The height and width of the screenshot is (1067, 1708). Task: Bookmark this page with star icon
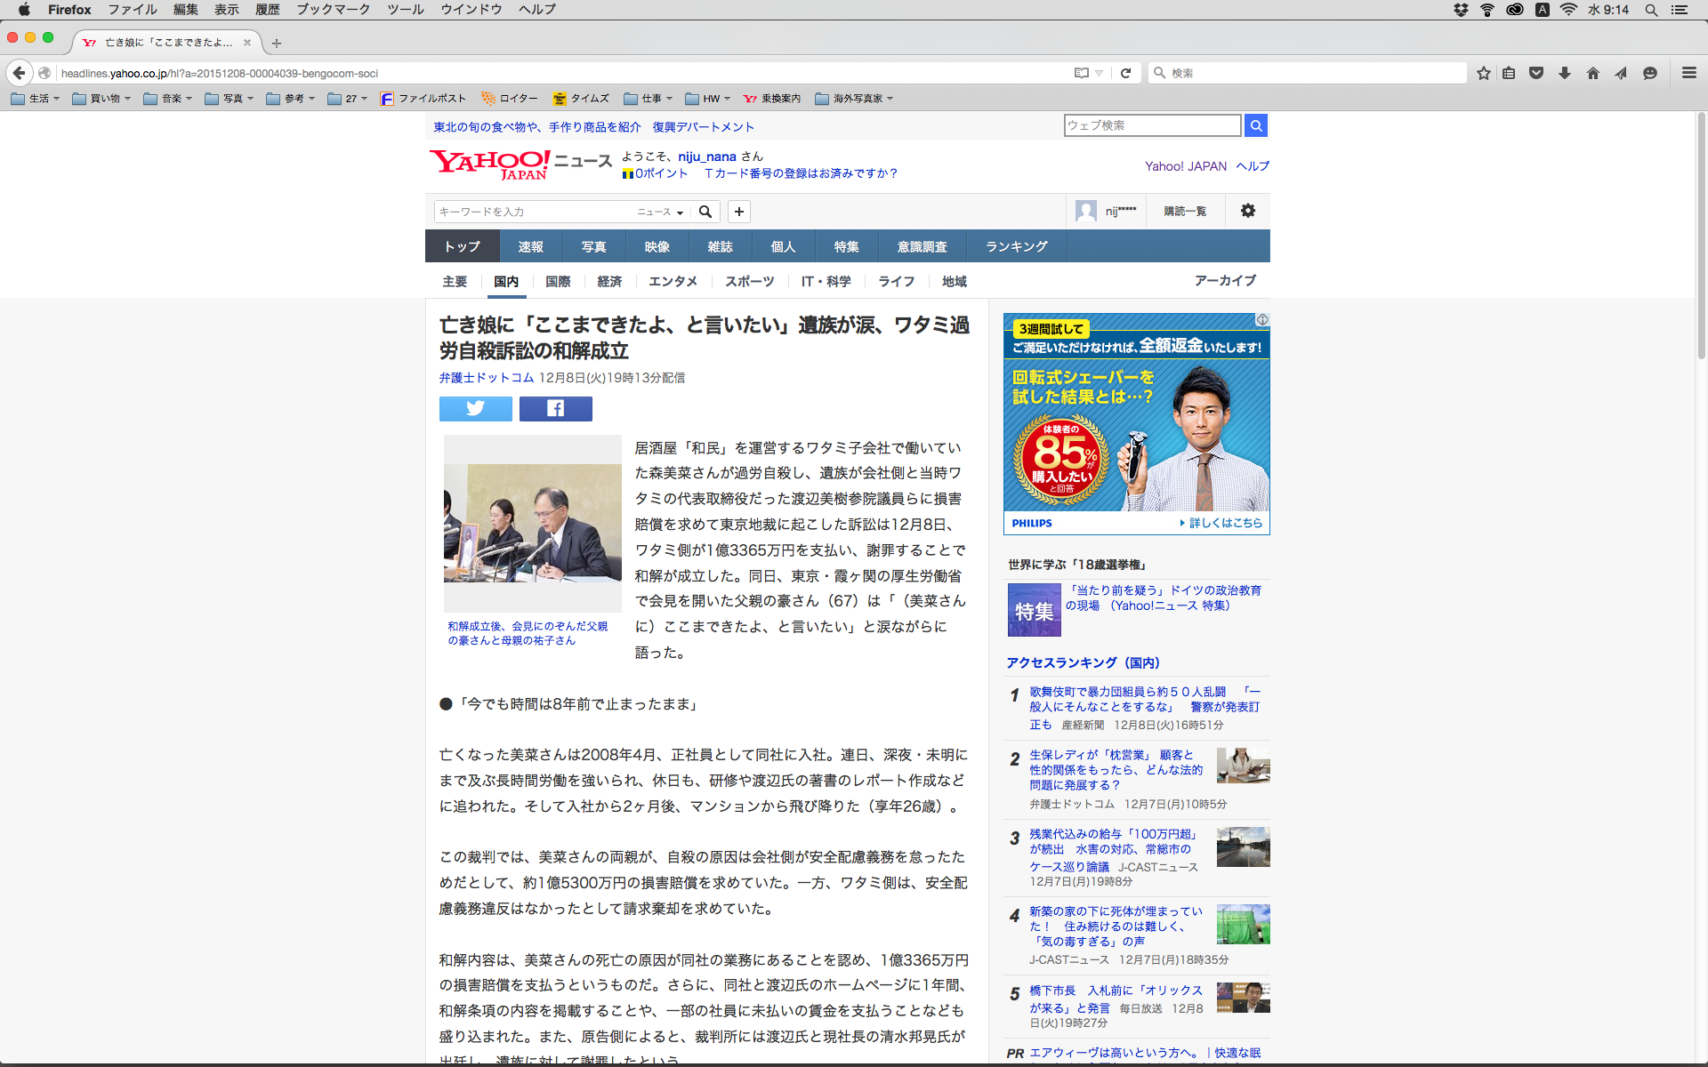click(1483, 73)
